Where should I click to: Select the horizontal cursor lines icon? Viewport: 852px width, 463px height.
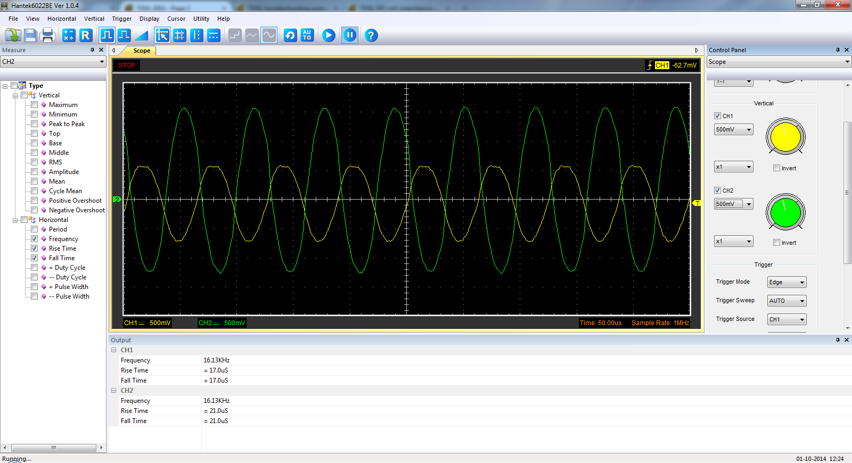214,36
